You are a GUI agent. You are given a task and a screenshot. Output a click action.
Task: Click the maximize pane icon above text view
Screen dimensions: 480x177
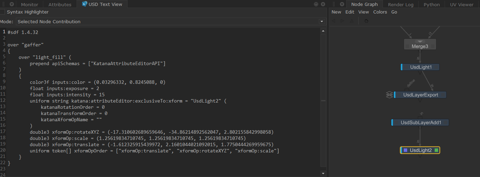(316, 4)
